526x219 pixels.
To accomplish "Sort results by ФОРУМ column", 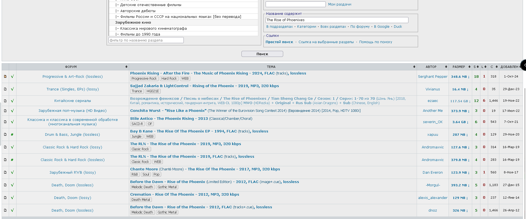I will (73, 67).
